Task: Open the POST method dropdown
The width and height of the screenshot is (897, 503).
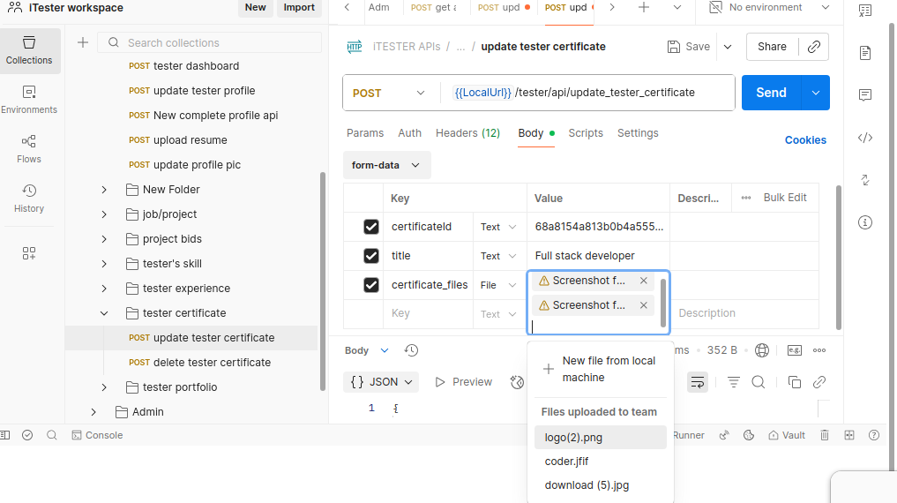Action: pyautogui.click(x=388, y=93)
